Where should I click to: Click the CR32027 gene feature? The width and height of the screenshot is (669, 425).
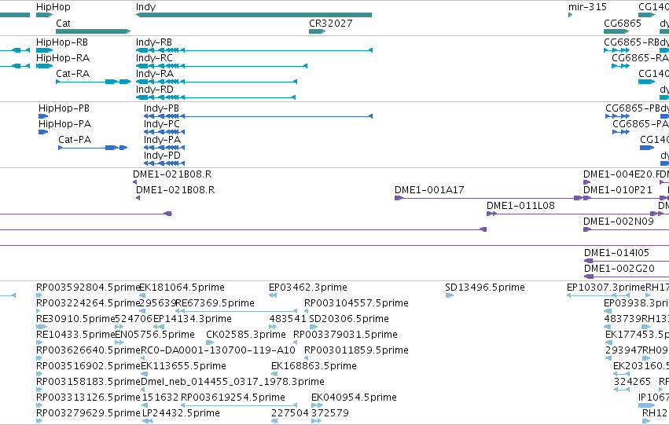tap(317, 31)
